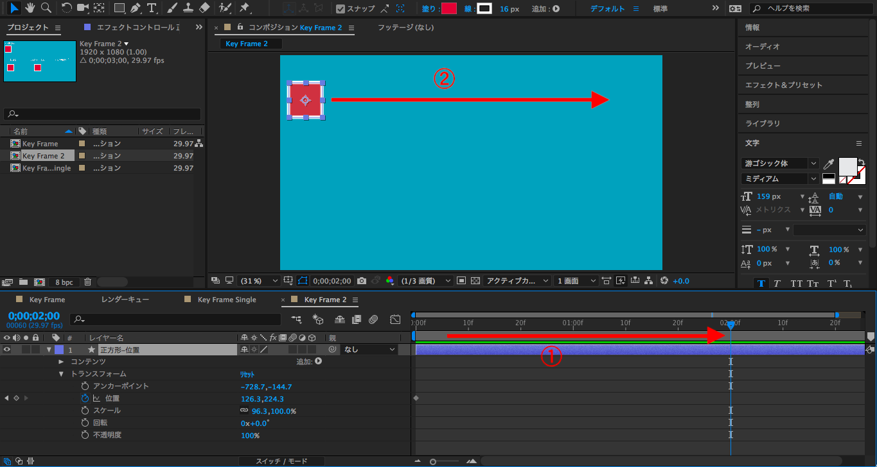This screenshot has width=877, height=467.
Task: Select the Type tool
Action: tap(152, 8)
